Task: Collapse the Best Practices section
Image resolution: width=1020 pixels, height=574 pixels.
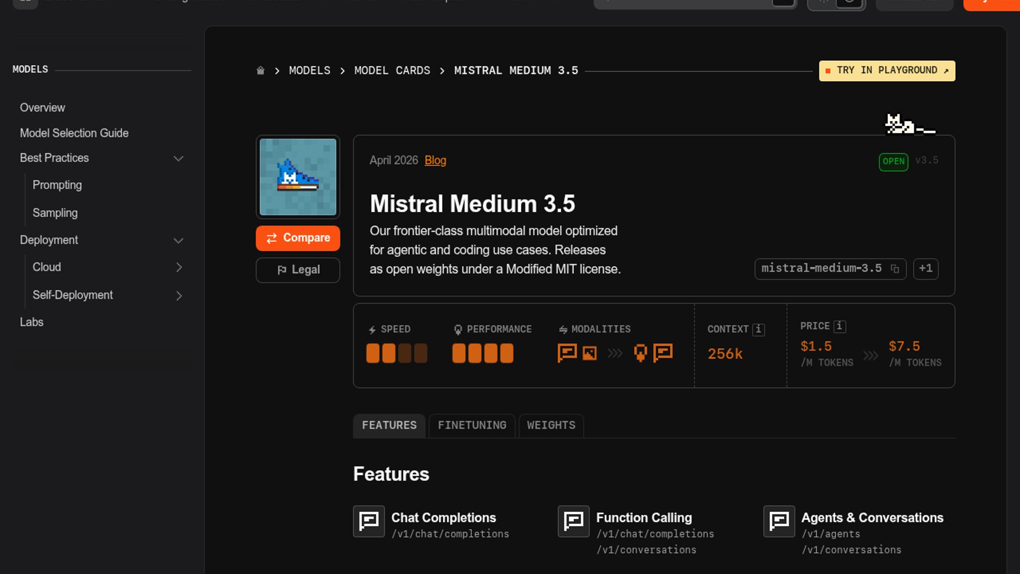Action: (178, 158)
